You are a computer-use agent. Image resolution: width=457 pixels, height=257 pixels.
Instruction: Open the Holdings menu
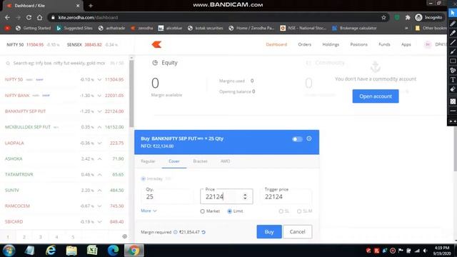331,44
